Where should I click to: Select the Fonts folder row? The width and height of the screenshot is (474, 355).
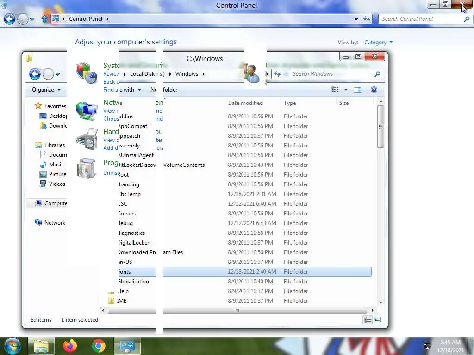pyautogui.click(x=244, y=272)
